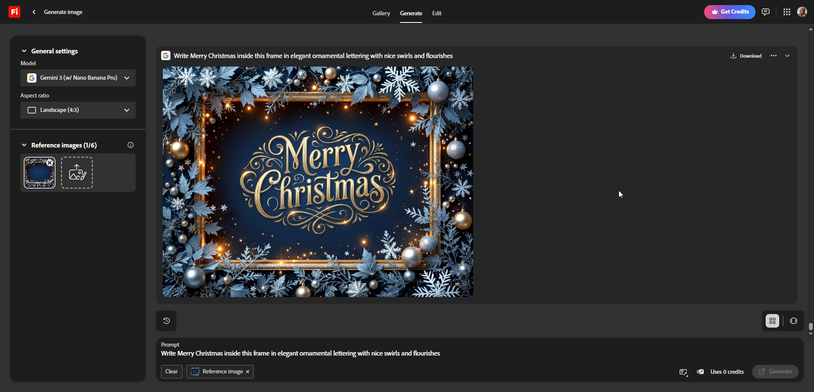Click the upload reference image placeholder icon
814x392 pixels.
coord(77,172)
